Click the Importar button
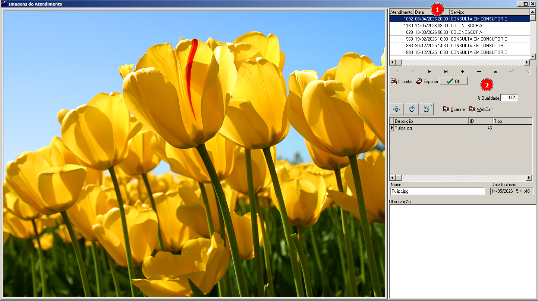 (402, 81)
